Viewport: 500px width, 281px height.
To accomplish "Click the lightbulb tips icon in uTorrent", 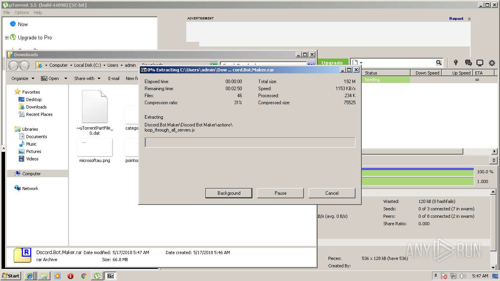I will click(x=455, y=62).
